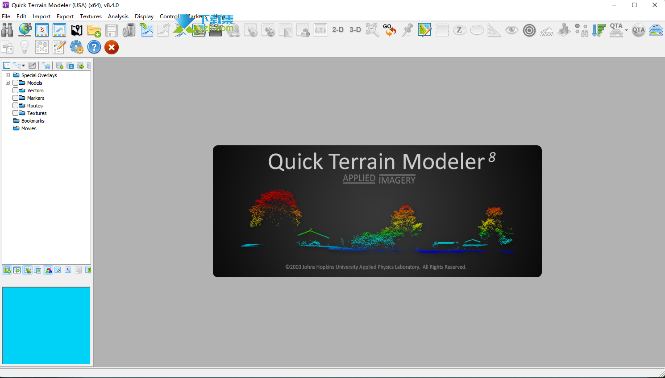Click the cyan overview map panel
The height and width of the screenshot is (378, 665).
[x=46, y=326]
